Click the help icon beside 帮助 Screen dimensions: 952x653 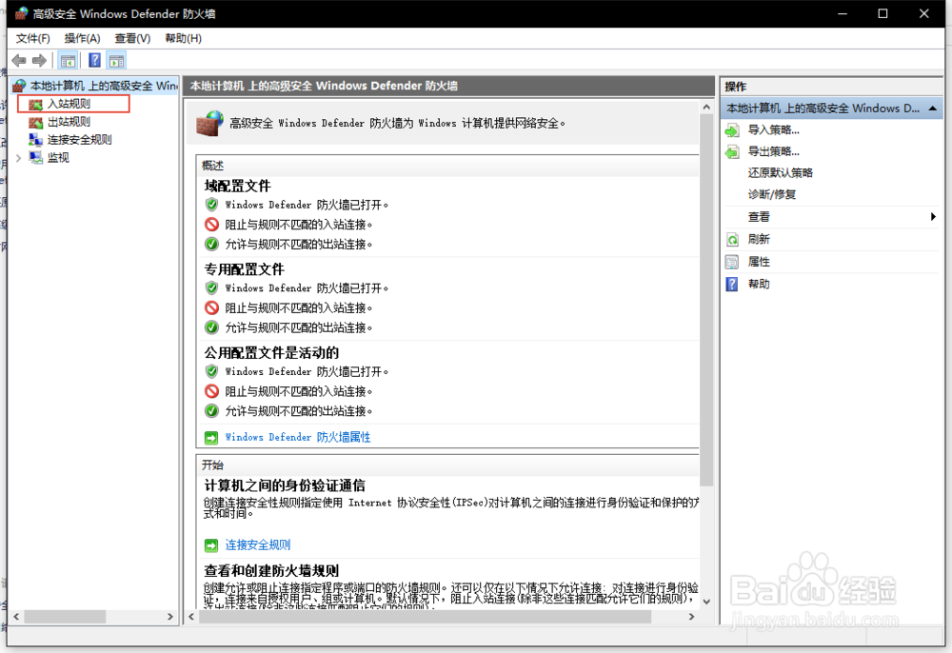732,284
